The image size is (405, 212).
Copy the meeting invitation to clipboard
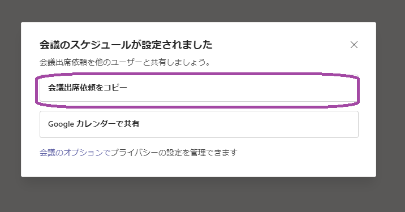[x=199, y=88]
